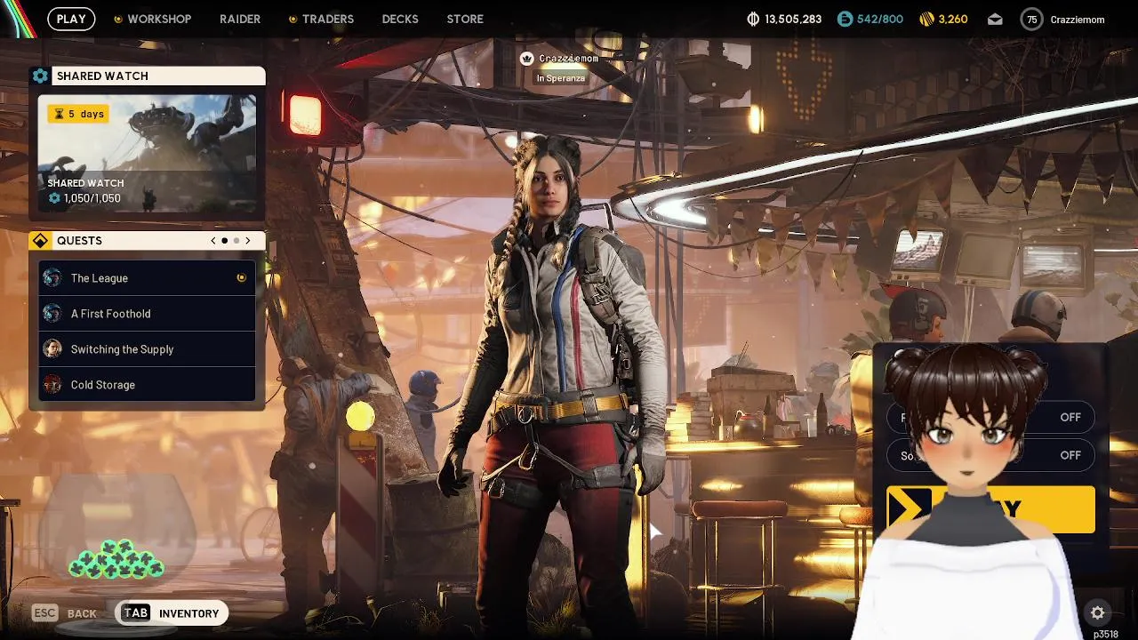Open the RAIDER tab
Viewport: 1138px width, 640px height.
(x=240, y=19)
